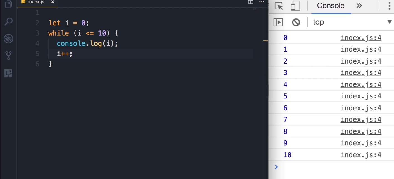The height and width of the screenshot is (179, 394).
Task: Open index.js:4 link beside output 0
Action: (x=361, y=38)
